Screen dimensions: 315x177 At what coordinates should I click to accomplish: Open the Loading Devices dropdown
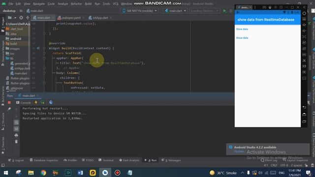(205, 11)
